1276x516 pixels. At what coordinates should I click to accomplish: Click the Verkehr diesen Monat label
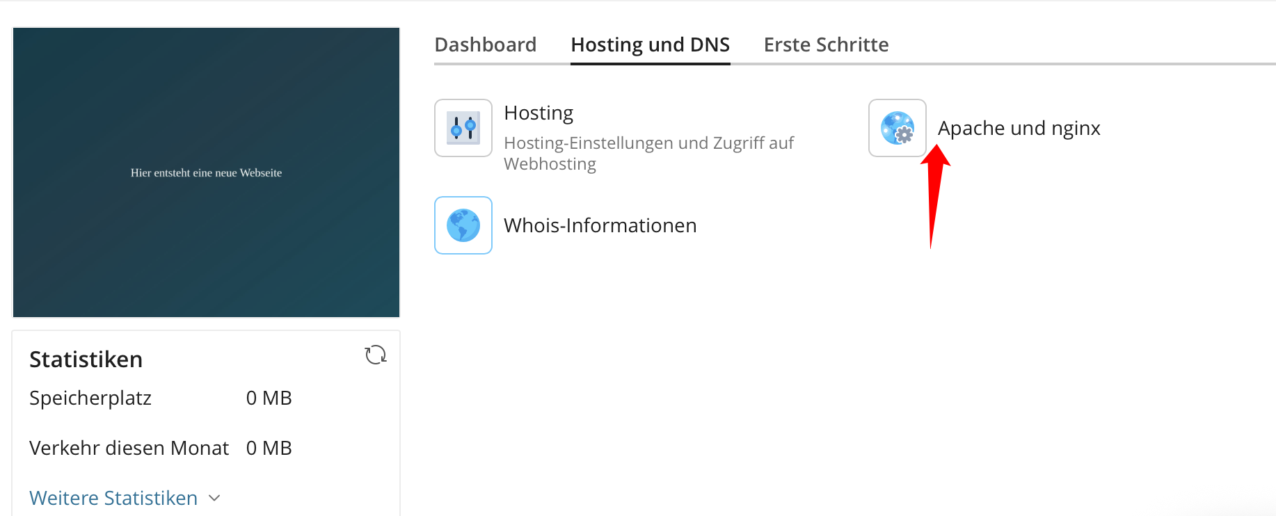tap(129, 448)
